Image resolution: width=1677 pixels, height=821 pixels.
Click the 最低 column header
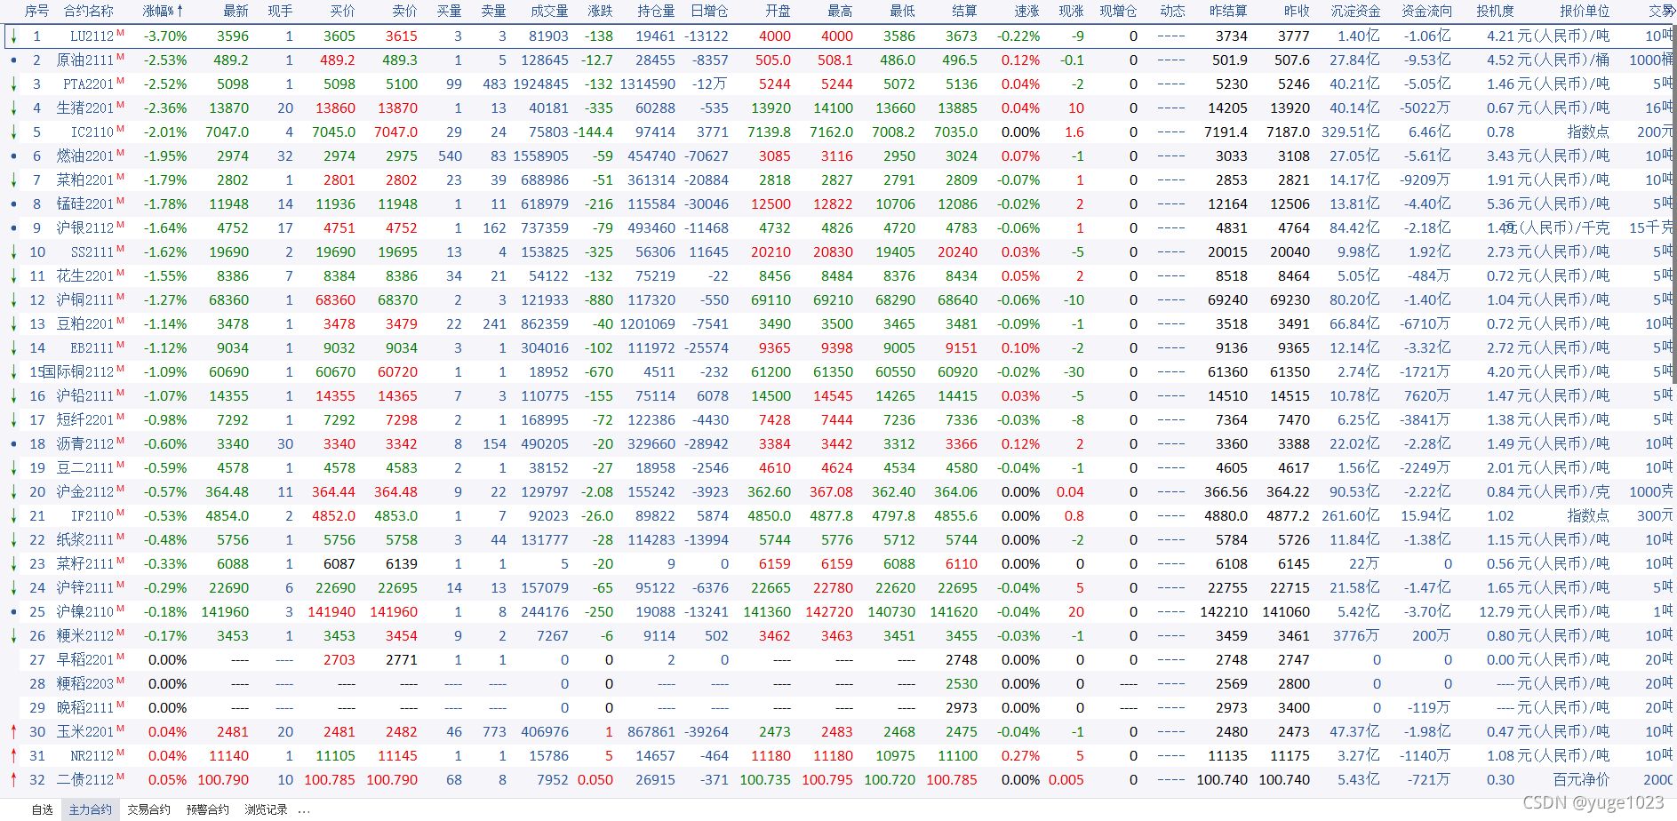point(902,11)
